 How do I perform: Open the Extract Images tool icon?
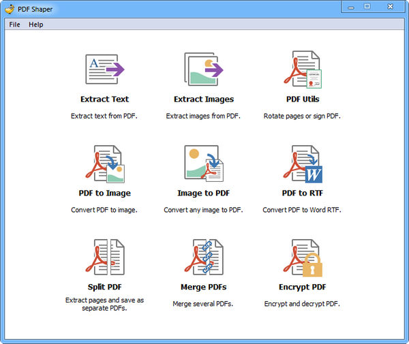203,69
